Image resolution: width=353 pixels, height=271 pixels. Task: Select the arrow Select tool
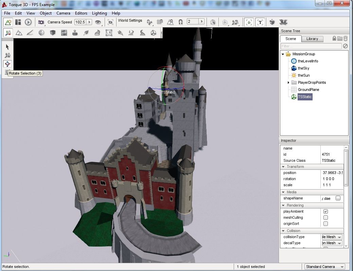(x=7, y=47)
